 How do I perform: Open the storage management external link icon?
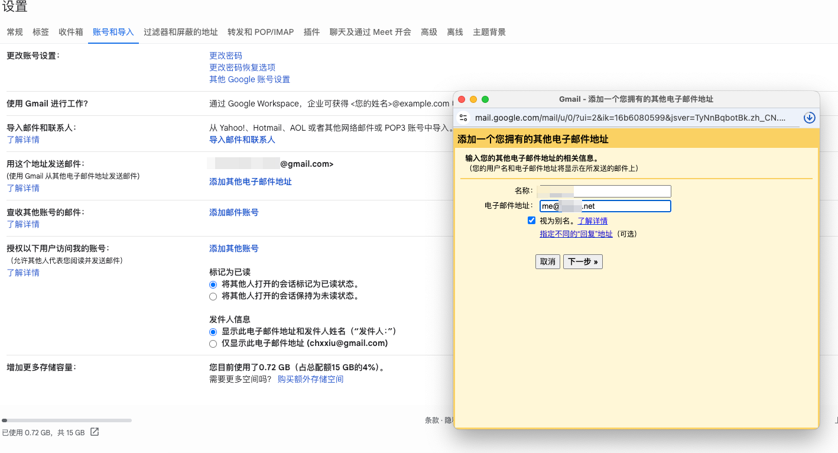pos(95,432)
